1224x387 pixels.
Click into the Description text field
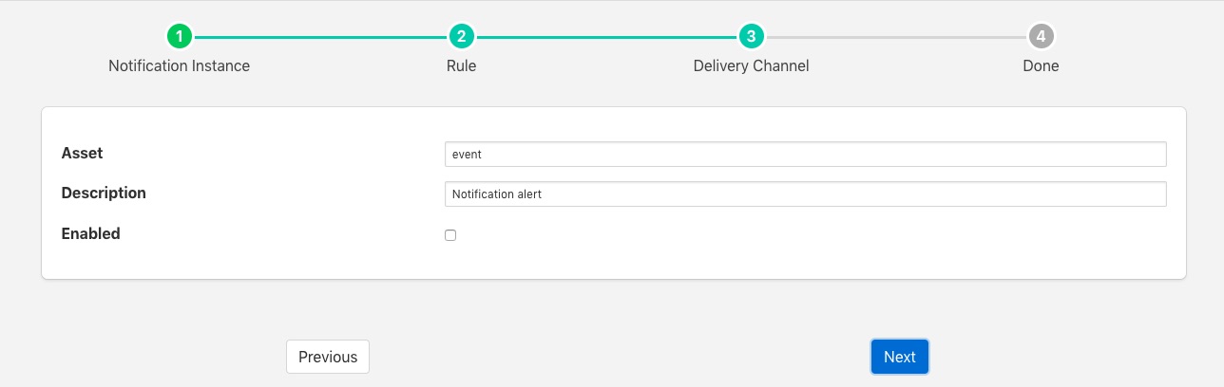[805, 194]
